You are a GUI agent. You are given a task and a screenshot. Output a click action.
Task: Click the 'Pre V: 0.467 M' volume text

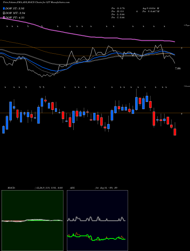click(150, 11)
